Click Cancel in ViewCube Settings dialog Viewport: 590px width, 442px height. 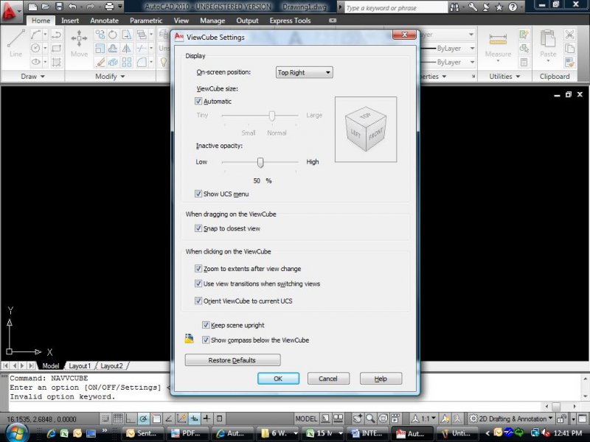[x=328, y=379]
